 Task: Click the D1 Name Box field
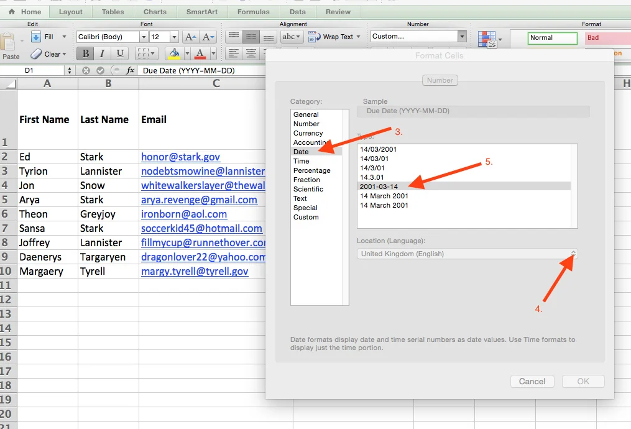[x=32, y=70]
